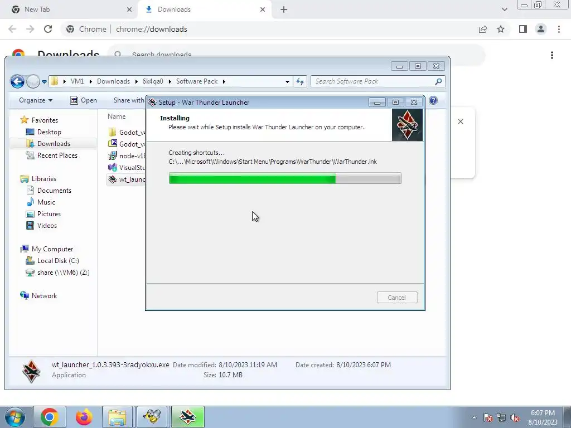Viewport: 571px width, 428px height.
Task: Select the node-v18 installer file
Action: 127,156
